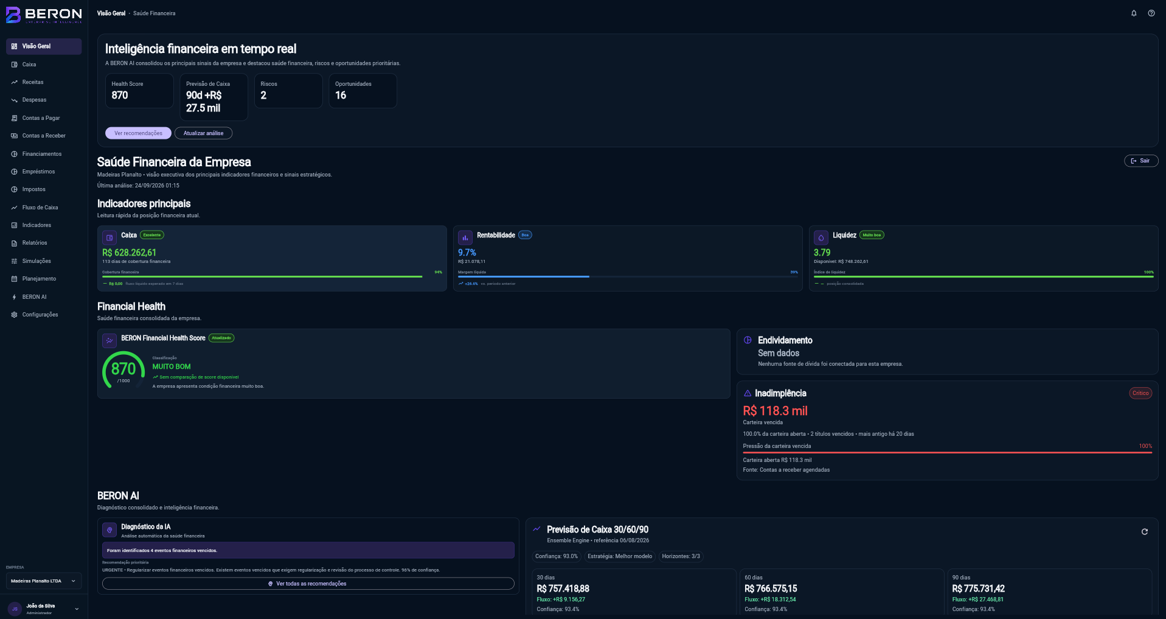Refresh the Previsão de Caixa forecast
This screenshot has height=619, width=1166.
click(x=1145, y=531)
